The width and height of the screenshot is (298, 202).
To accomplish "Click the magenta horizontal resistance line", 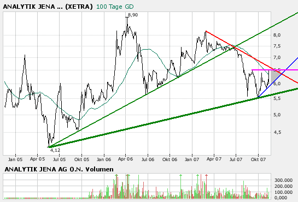I will tap(274, 70).
